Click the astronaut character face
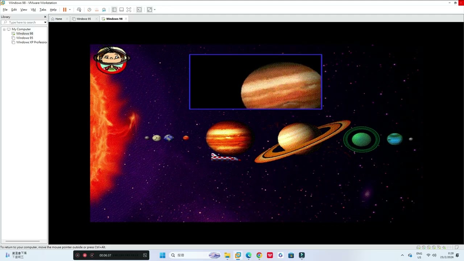The height and width of the screenshot is (261, 464). [x=111, y=59]
